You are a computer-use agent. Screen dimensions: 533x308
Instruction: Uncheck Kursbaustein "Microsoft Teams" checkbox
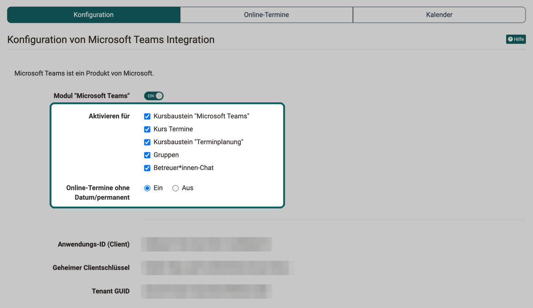click(147, 116)
